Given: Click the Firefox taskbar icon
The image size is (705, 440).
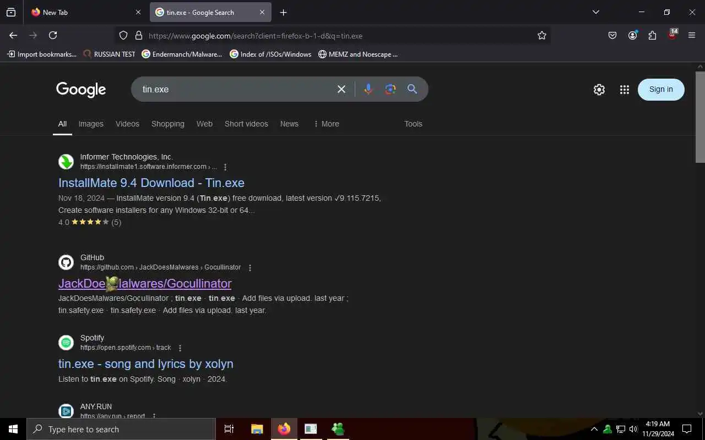Looking at the screenshot, I should tap(284, 429).
